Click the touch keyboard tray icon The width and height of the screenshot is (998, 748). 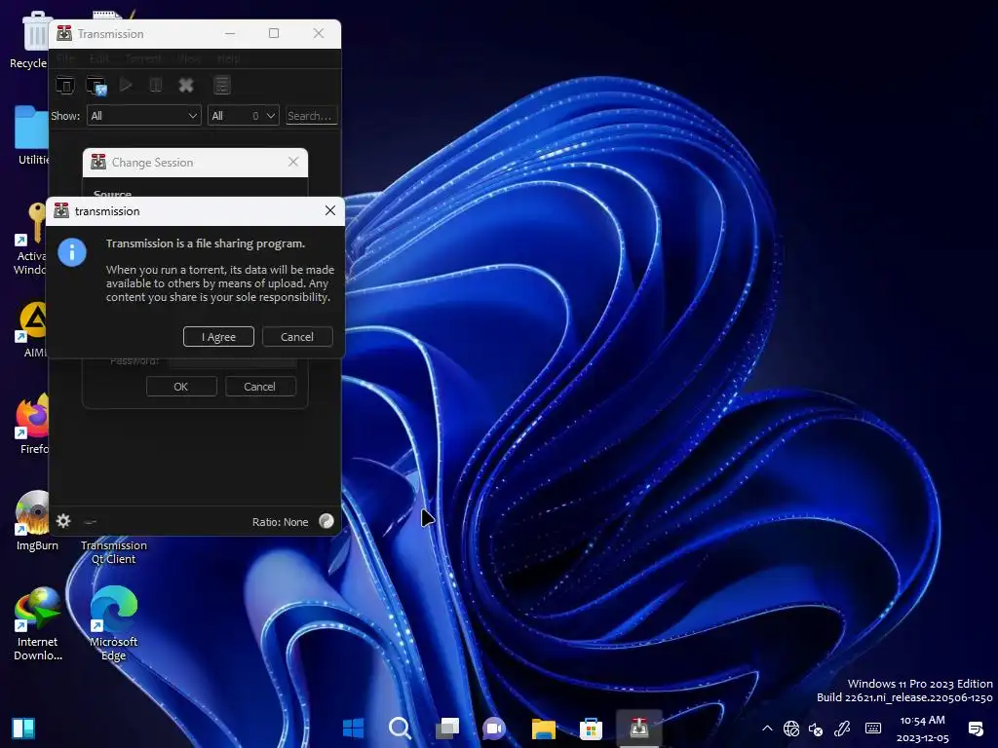click(x=873, y=729)
